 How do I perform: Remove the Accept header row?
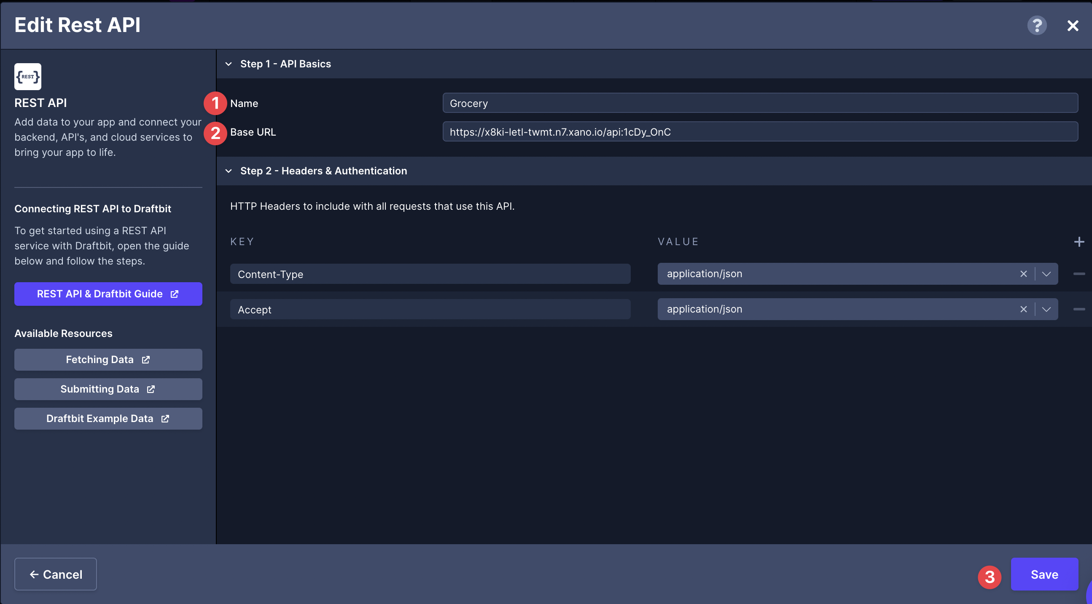click(1079, 310)
